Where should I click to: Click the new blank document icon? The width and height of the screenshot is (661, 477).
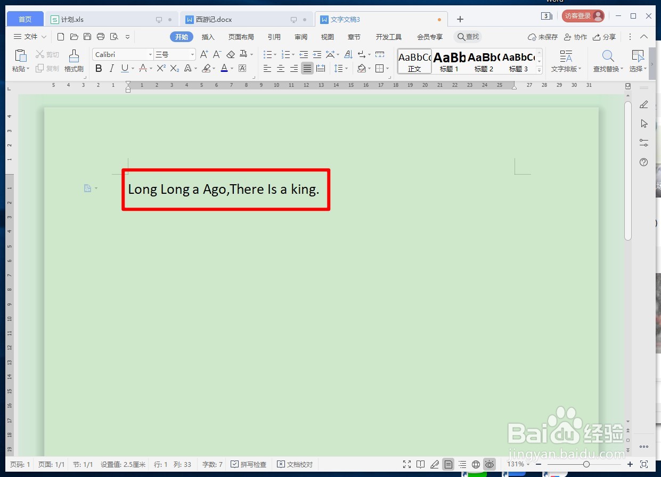pos(61,37)
